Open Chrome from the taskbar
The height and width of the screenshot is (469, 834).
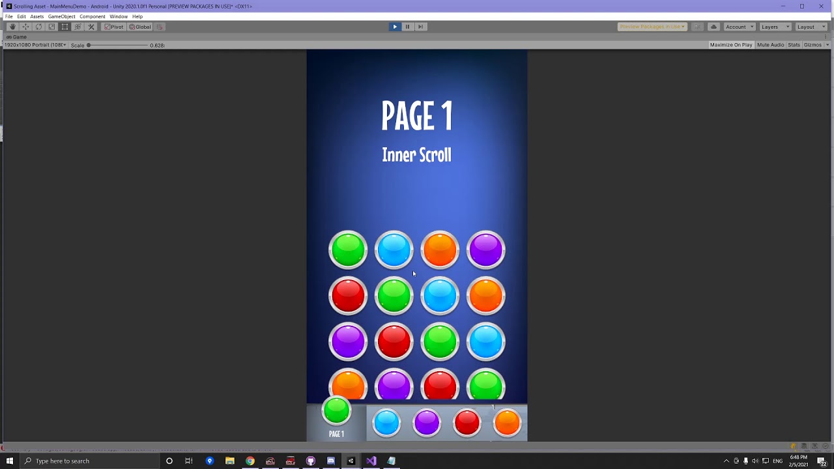(250, 461)
